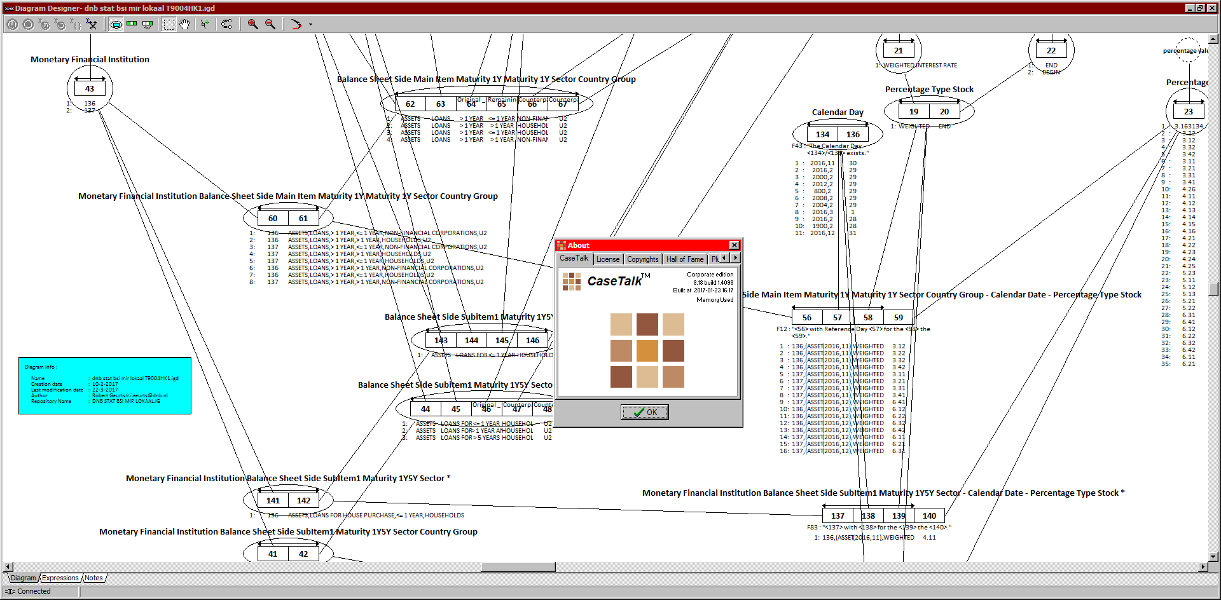Image resolution: width=1221 pixels, height=600 pixels.
Task: Click the add node toolbar icon
Action: [x=205, y=24]
